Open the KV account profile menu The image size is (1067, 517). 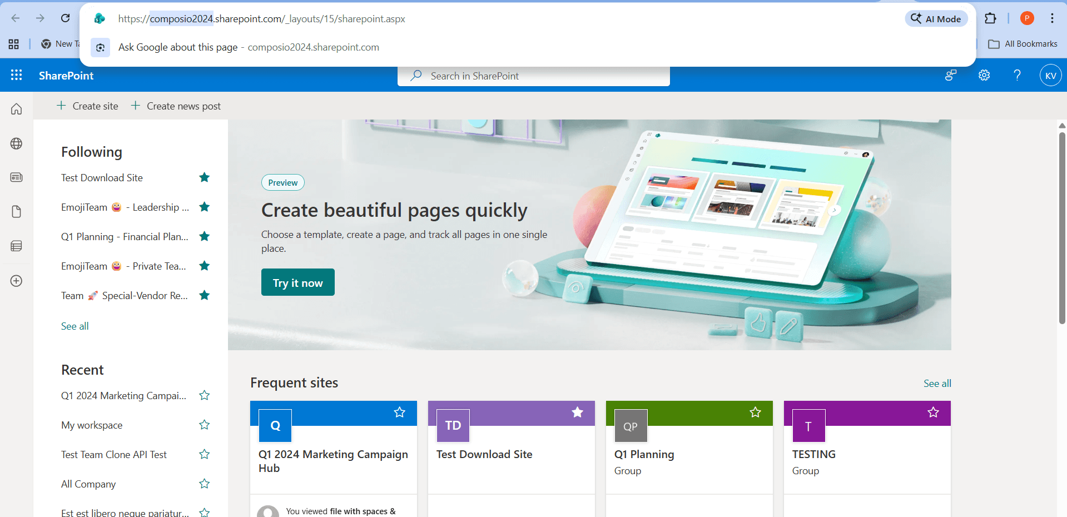[x=1050, y=76]
